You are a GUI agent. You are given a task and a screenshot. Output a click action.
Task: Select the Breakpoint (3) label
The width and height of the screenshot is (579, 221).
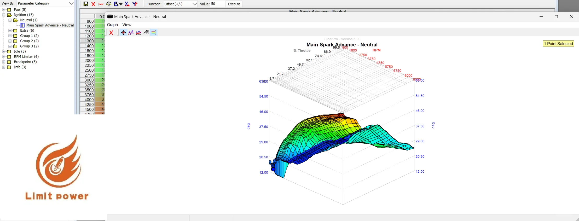25,62
